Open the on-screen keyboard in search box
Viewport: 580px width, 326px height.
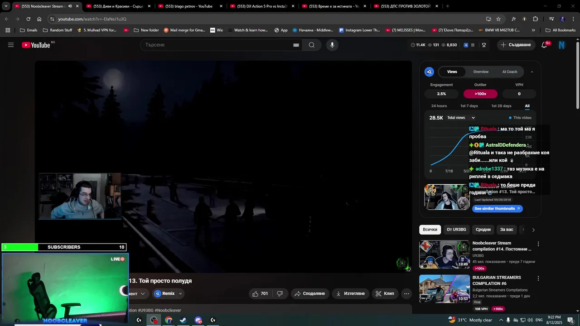[x=296, y=45]
